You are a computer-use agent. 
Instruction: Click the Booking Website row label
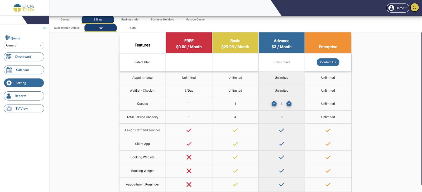tap(142, 157)
